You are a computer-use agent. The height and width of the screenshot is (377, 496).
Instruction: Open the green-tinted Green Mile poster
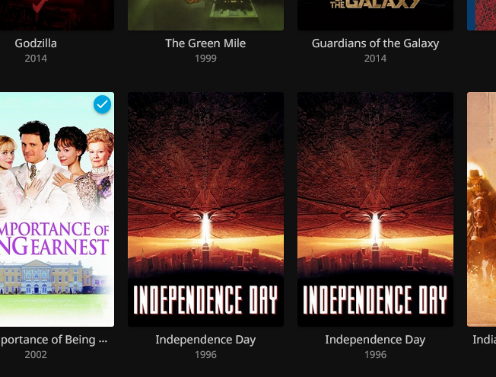(x=205, y=15)
